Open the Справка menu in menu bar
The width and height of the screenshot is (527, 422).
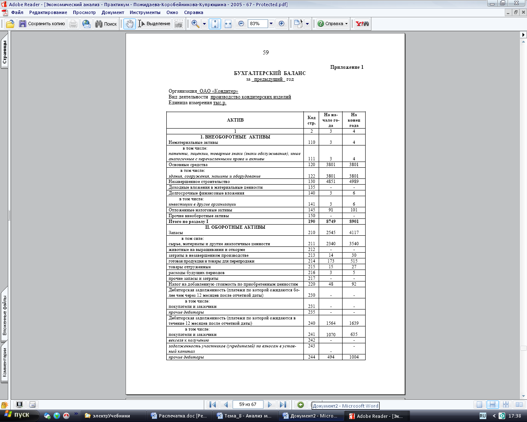194,12
